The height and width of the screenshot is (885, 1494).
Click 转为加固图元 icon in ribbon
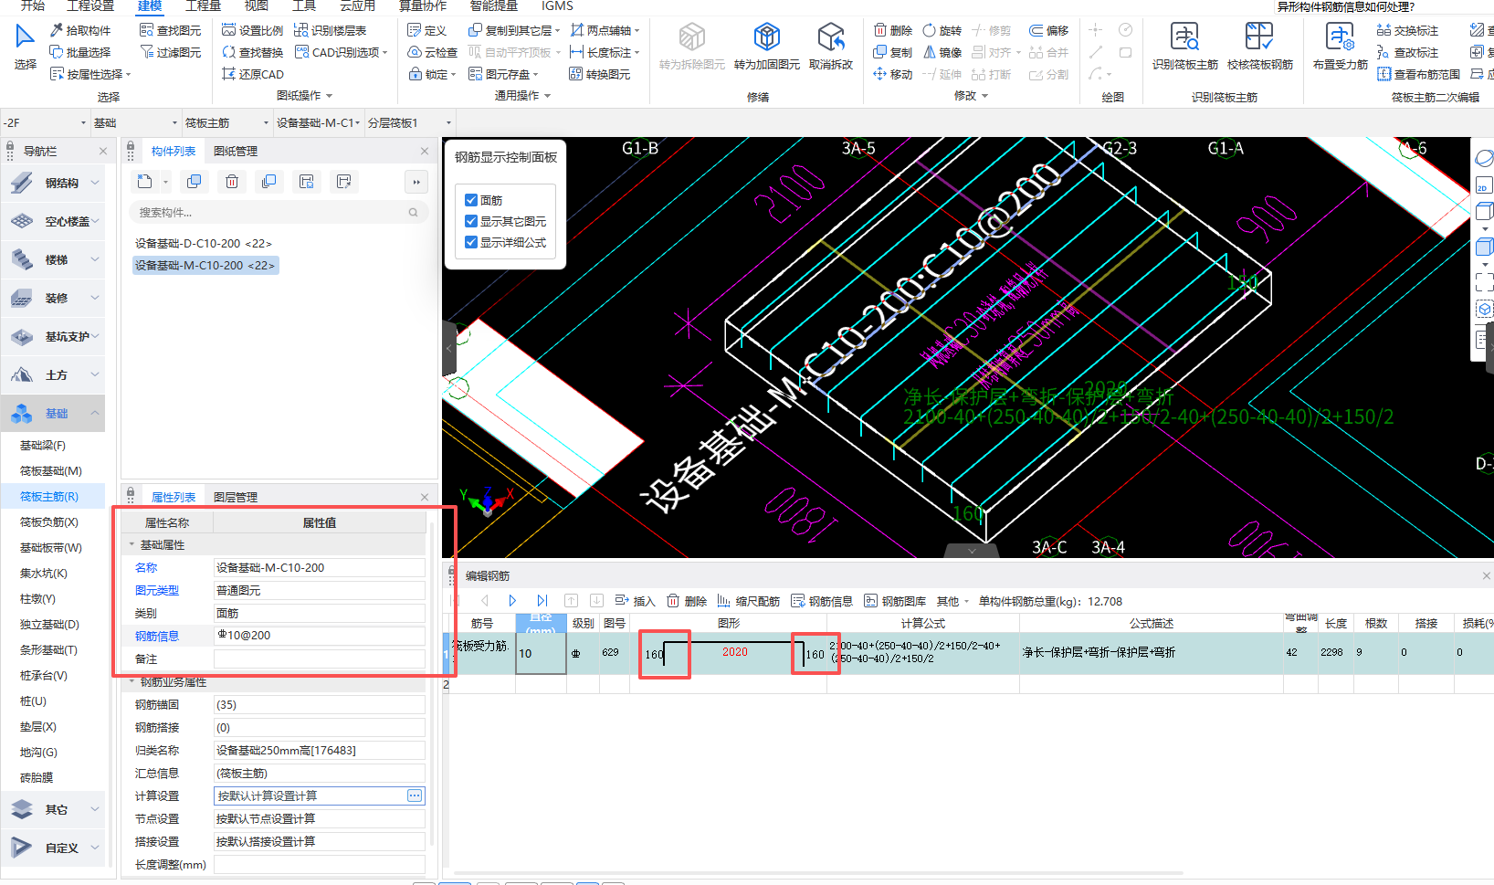point(766,37)
